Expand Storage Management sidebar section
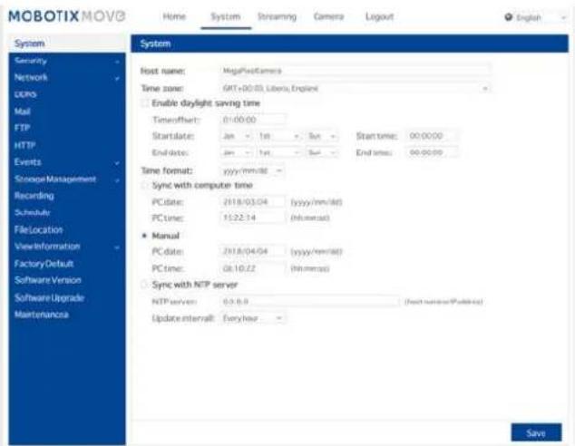The width and height of the screenshot is (575, 446). (67, 179)
